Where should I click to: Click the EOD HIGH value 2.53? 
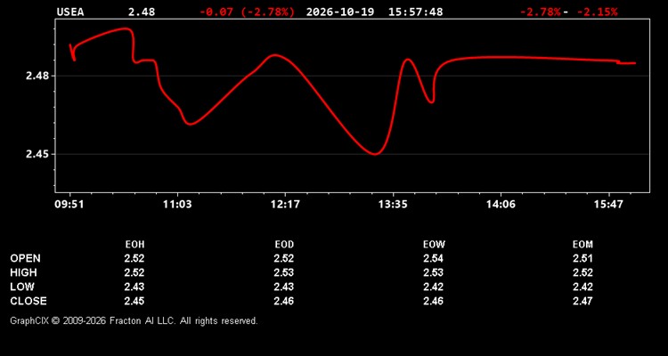[x=284, y=272]
